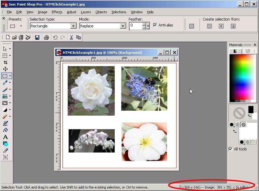Screen dimensions: 259x191
Task: Click the Cut scissors icon
Action: click(x=71, y=38)
